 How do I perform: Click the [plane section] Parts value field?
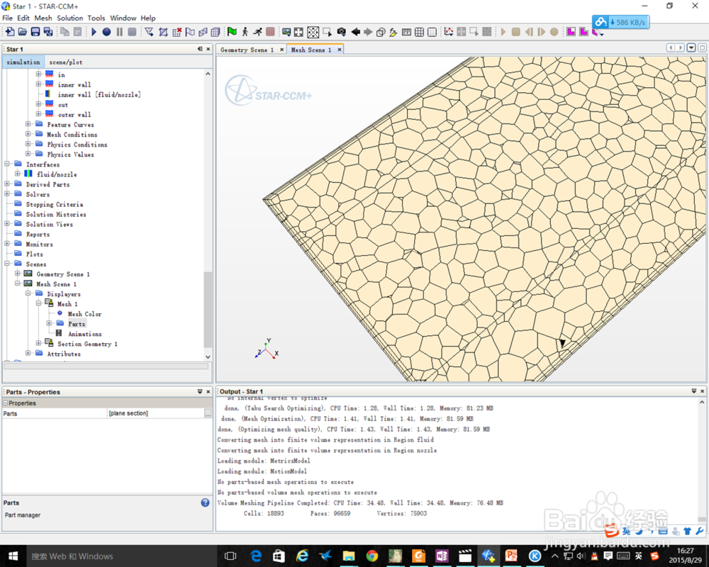[x=155, y=413]
